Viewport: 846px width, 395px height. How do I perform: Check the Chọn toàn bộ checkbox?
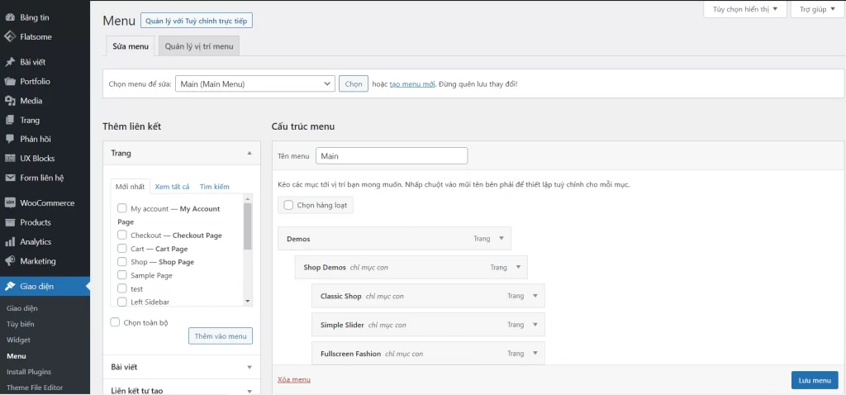116,322
